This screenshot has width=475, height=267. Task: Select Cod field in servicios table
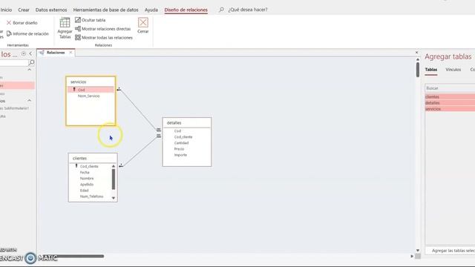click(x=91, y=90)
